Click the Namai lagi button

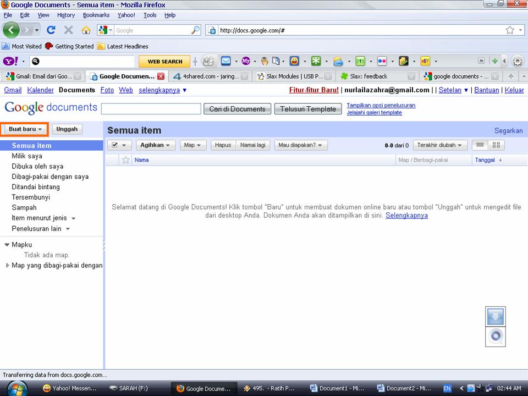(253, 145)
